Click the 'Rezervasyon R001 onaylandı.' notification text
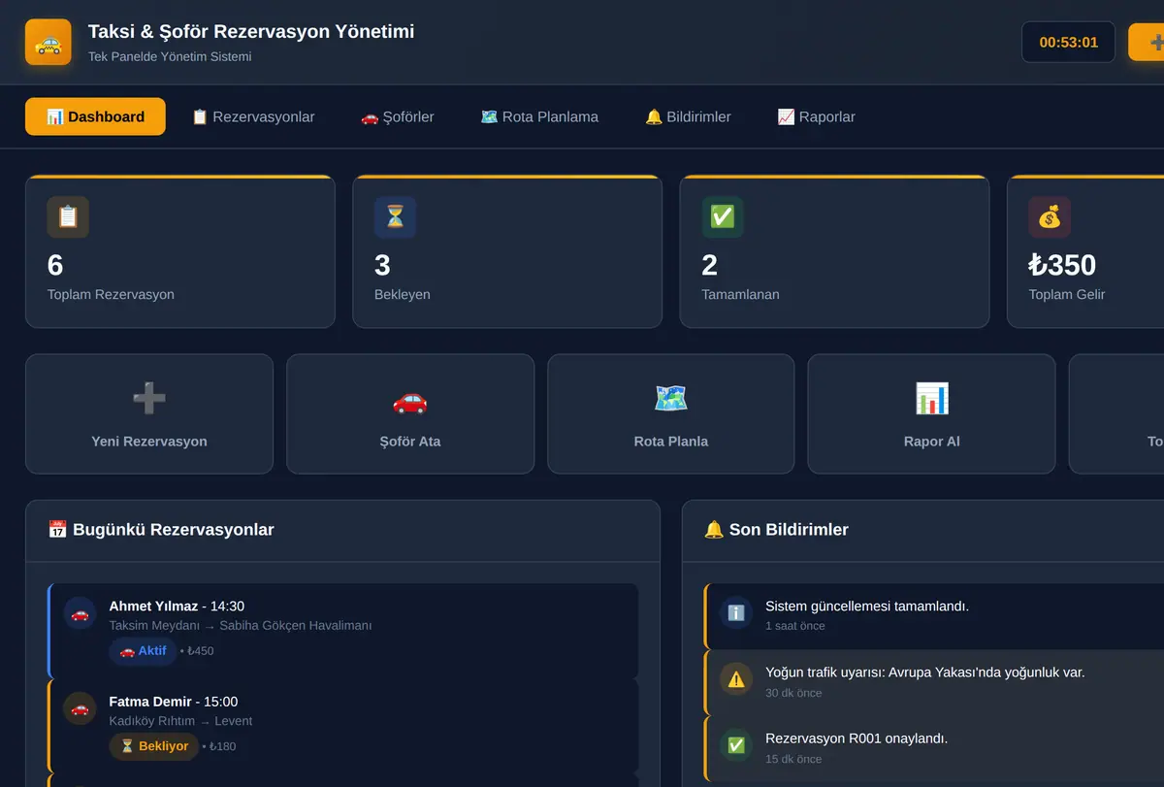 click(857, 738)
